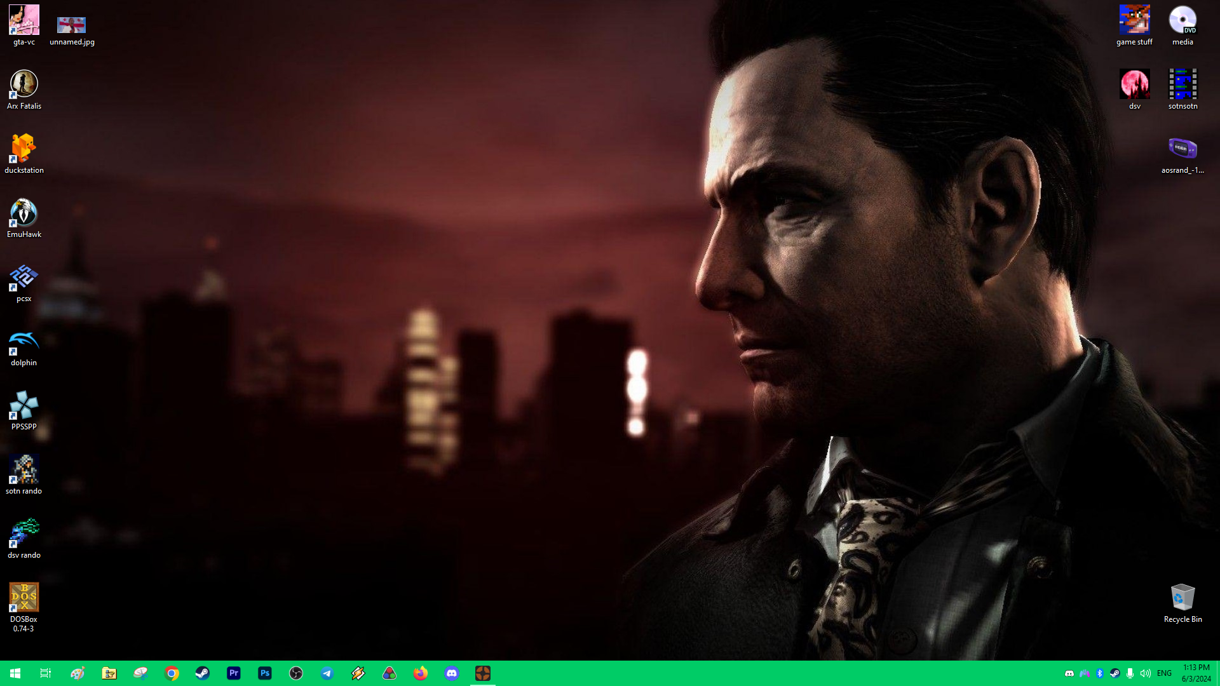Open Adobe Premiere Pro from taskbar
The height and width of the screenshot is (686, 1220).
click(x=234, y=673)
